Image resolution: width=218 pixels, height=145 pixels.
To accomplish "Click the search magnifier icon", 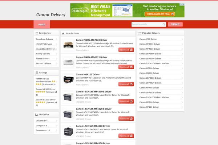I will (164, 24).
